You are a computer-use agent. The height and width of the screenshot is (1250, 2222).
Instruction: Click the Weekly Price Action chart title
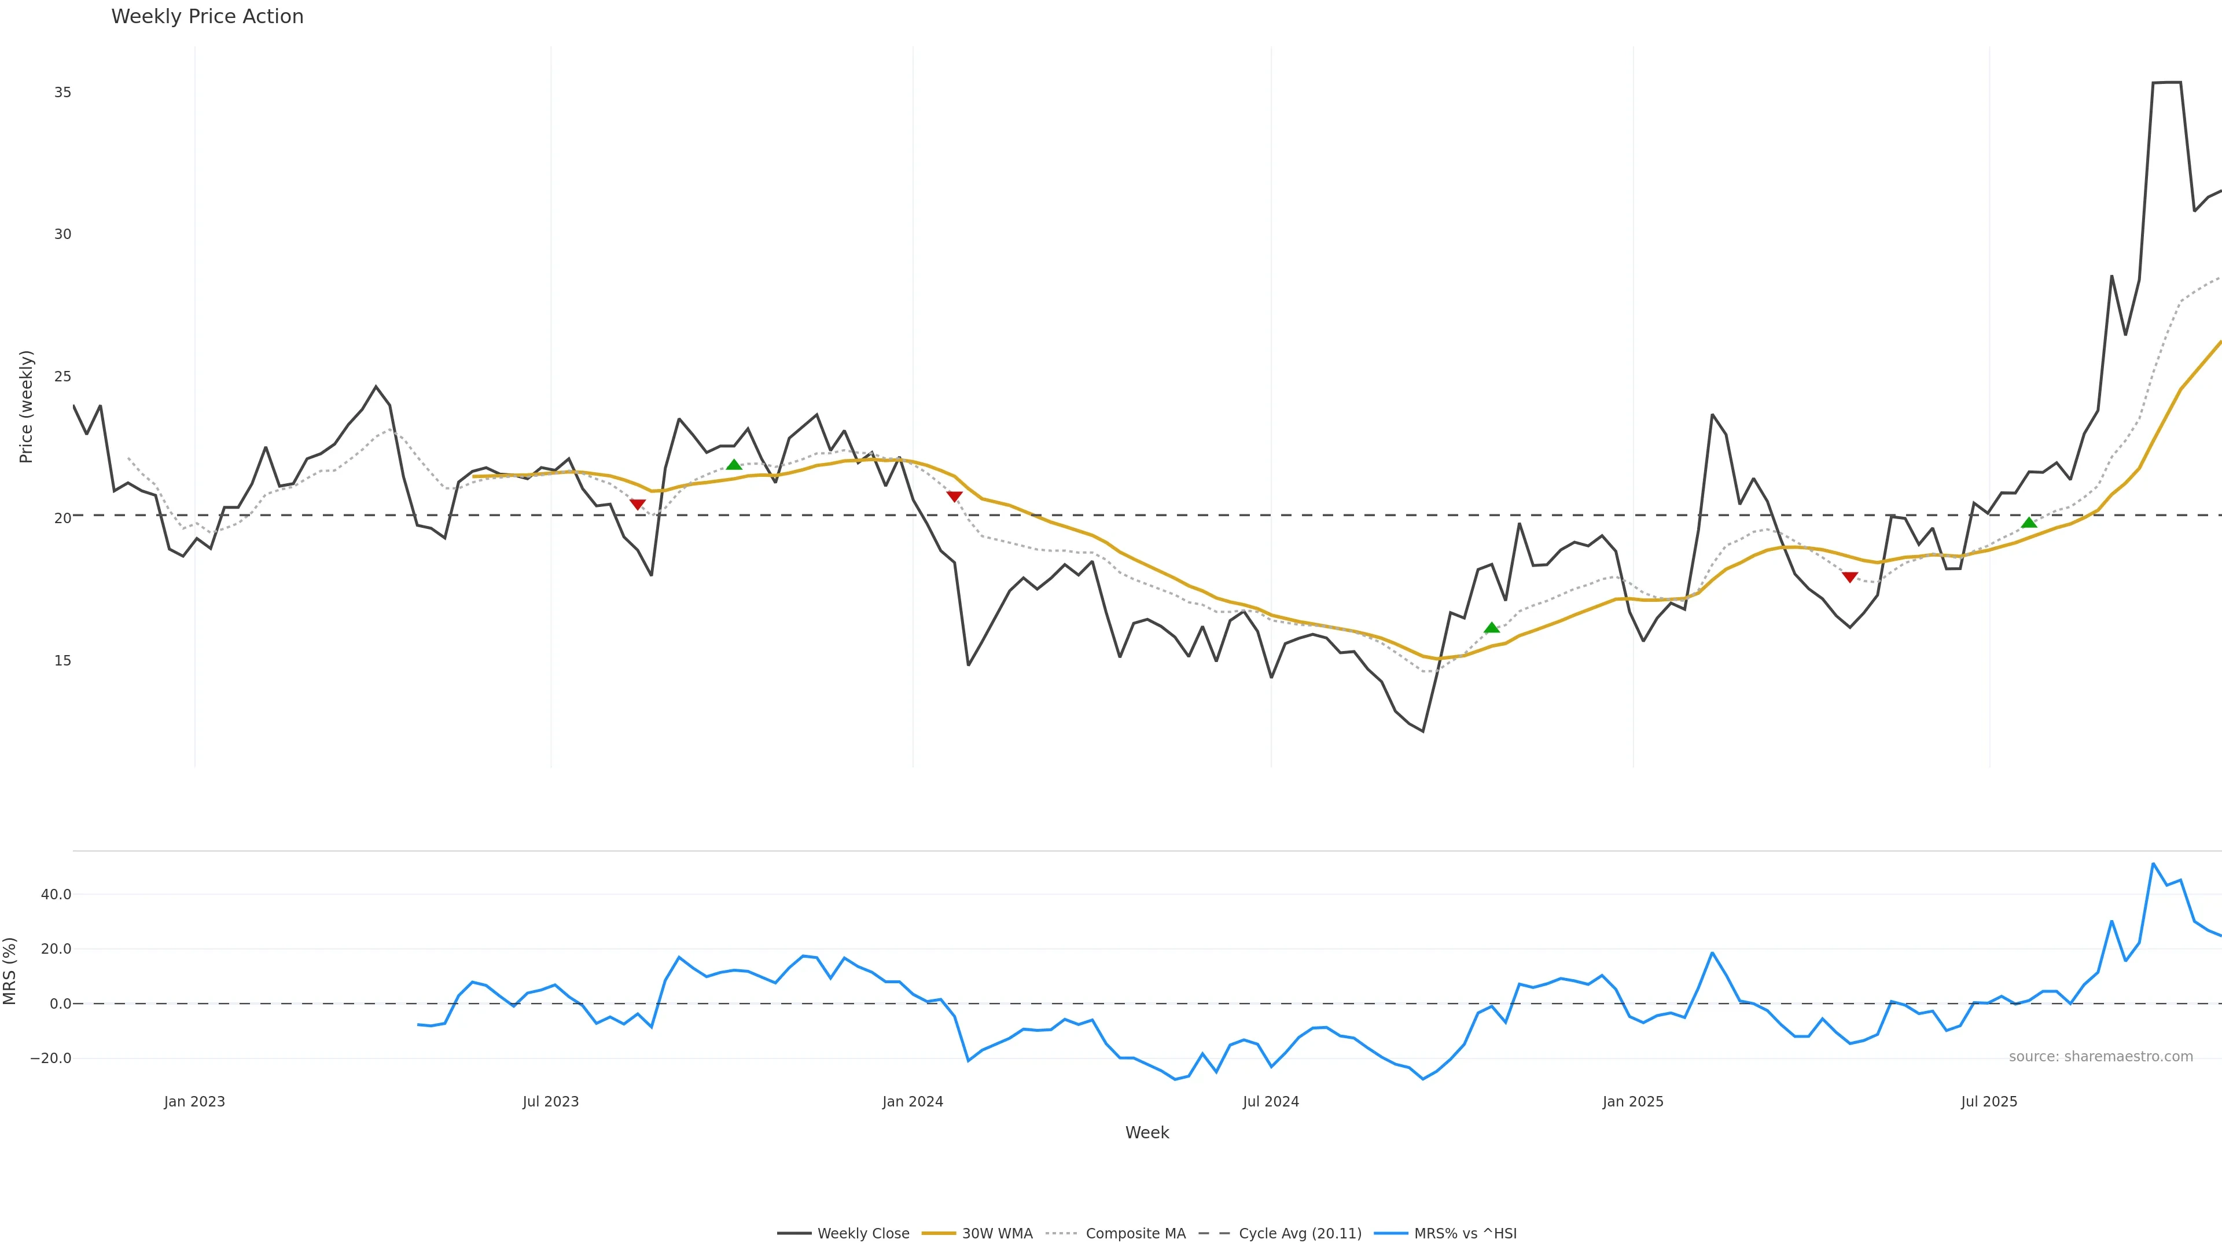point(207,16)
